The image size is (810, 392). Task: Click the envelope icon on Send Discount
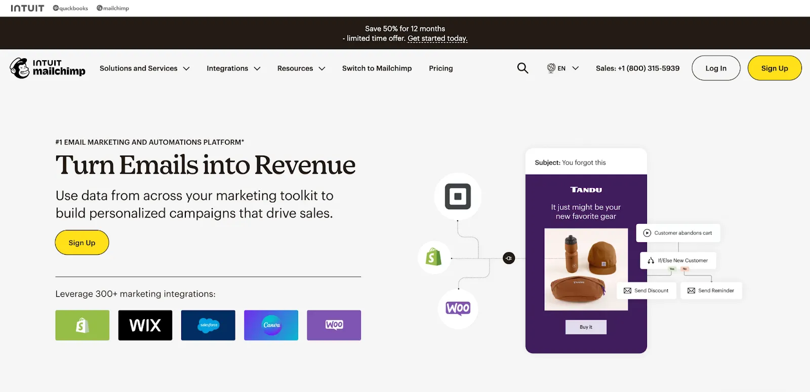[x=628, y=291]
